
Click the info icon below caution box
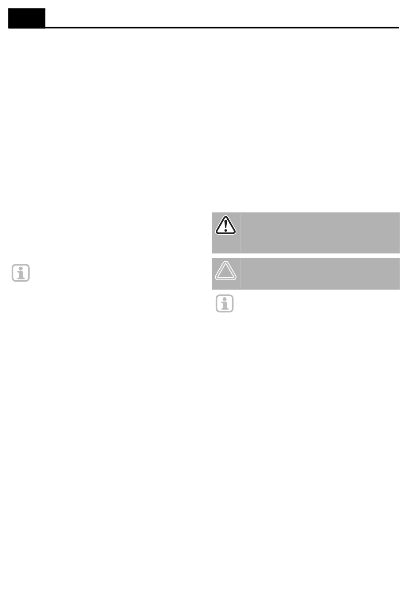tap(225, 303)
